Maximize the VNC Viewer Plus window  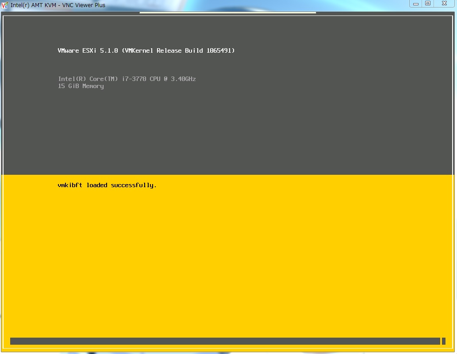pyautogui.click(x=428, y=4)
